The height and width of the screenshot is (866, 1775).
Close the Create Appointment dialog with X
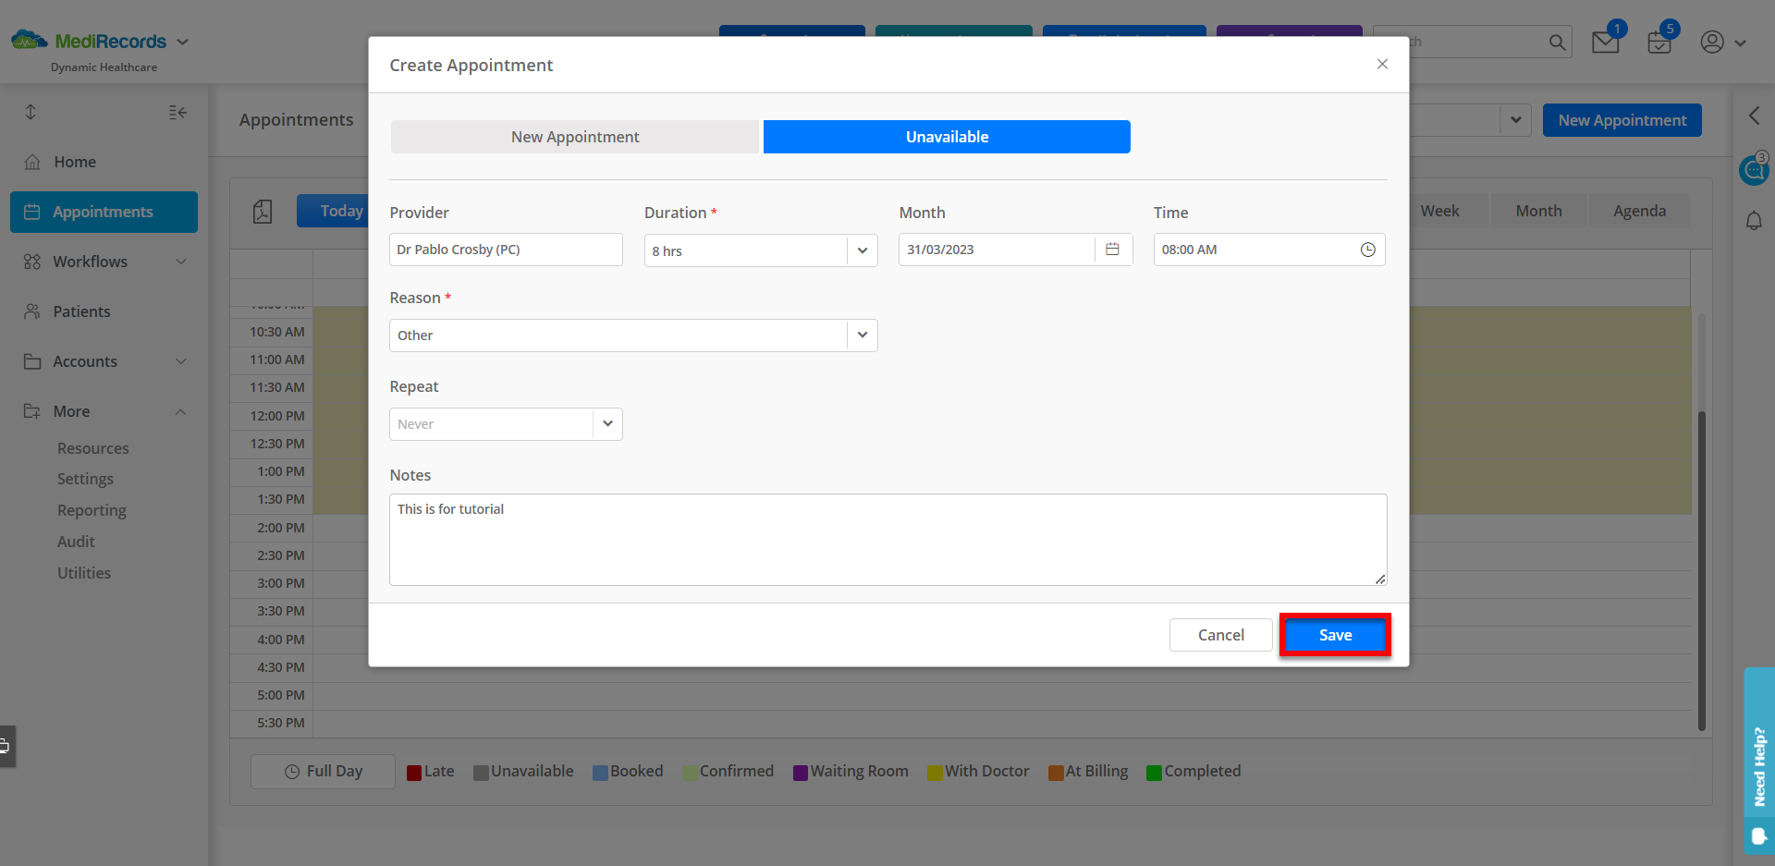tap(1382, 64)
